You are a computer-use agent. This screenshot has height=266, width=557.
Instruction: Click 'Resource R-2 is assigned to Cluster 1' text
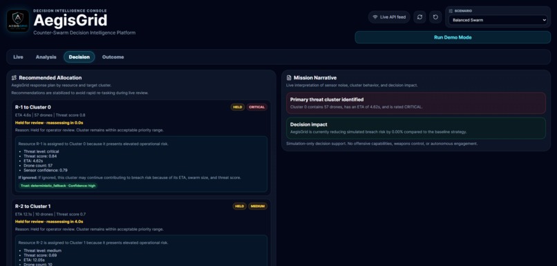tap(93, 243)
